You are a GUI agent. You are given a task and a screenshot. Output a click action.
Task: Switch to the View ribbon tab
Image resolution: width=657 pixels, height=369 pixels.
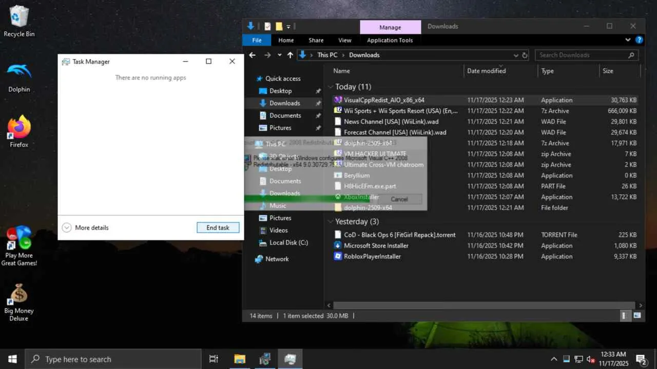tap(345, 40)
